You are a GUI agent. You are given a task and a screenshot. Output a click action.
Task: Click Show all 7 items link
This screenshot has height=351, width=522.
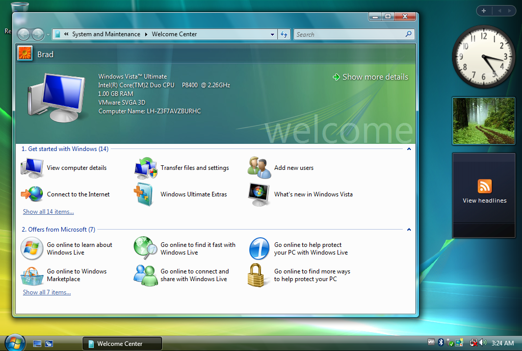[46, 292]
